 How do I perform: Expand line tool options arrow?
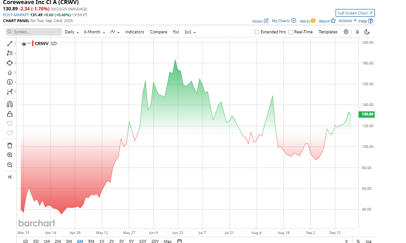[15, 43]
